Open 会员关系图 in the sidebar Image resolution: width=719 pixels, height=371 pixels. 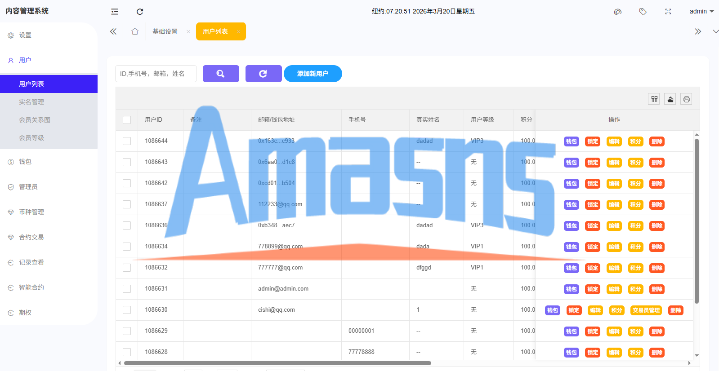click(49, 120)
